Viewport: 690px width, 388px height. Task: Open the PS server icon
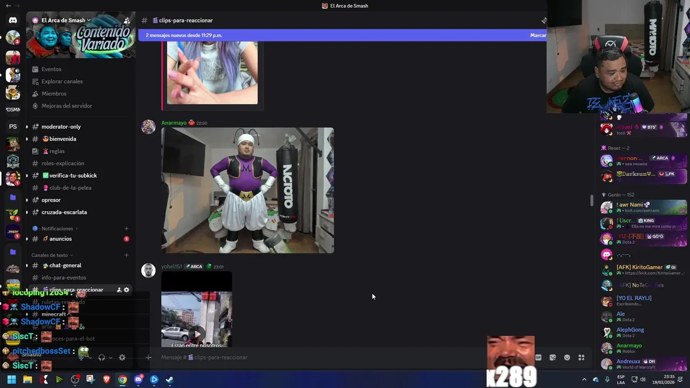[x=13, y=127]
